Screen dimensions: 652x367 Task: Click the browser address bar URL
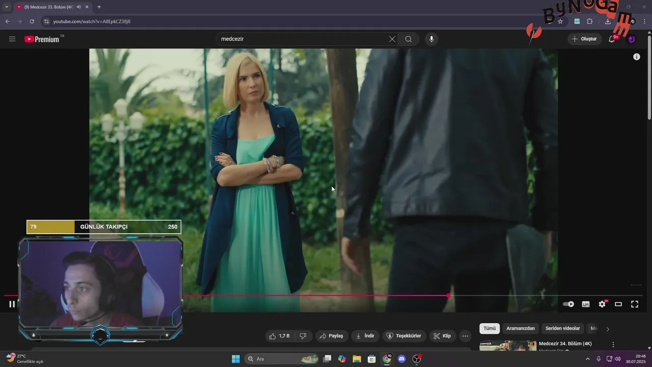(92, 21)
